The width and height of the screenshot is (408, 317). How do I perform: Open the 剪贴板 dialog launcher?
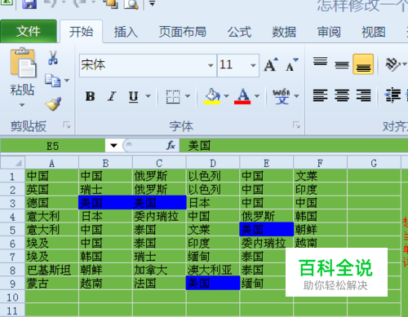point(66,125)
